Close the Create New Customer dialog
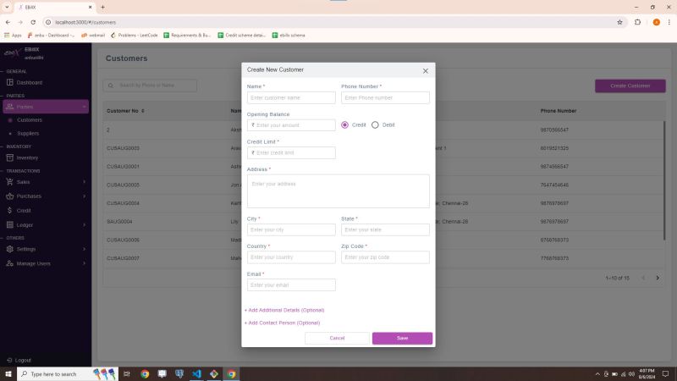 pyautogui.click(x=425, y=71)
